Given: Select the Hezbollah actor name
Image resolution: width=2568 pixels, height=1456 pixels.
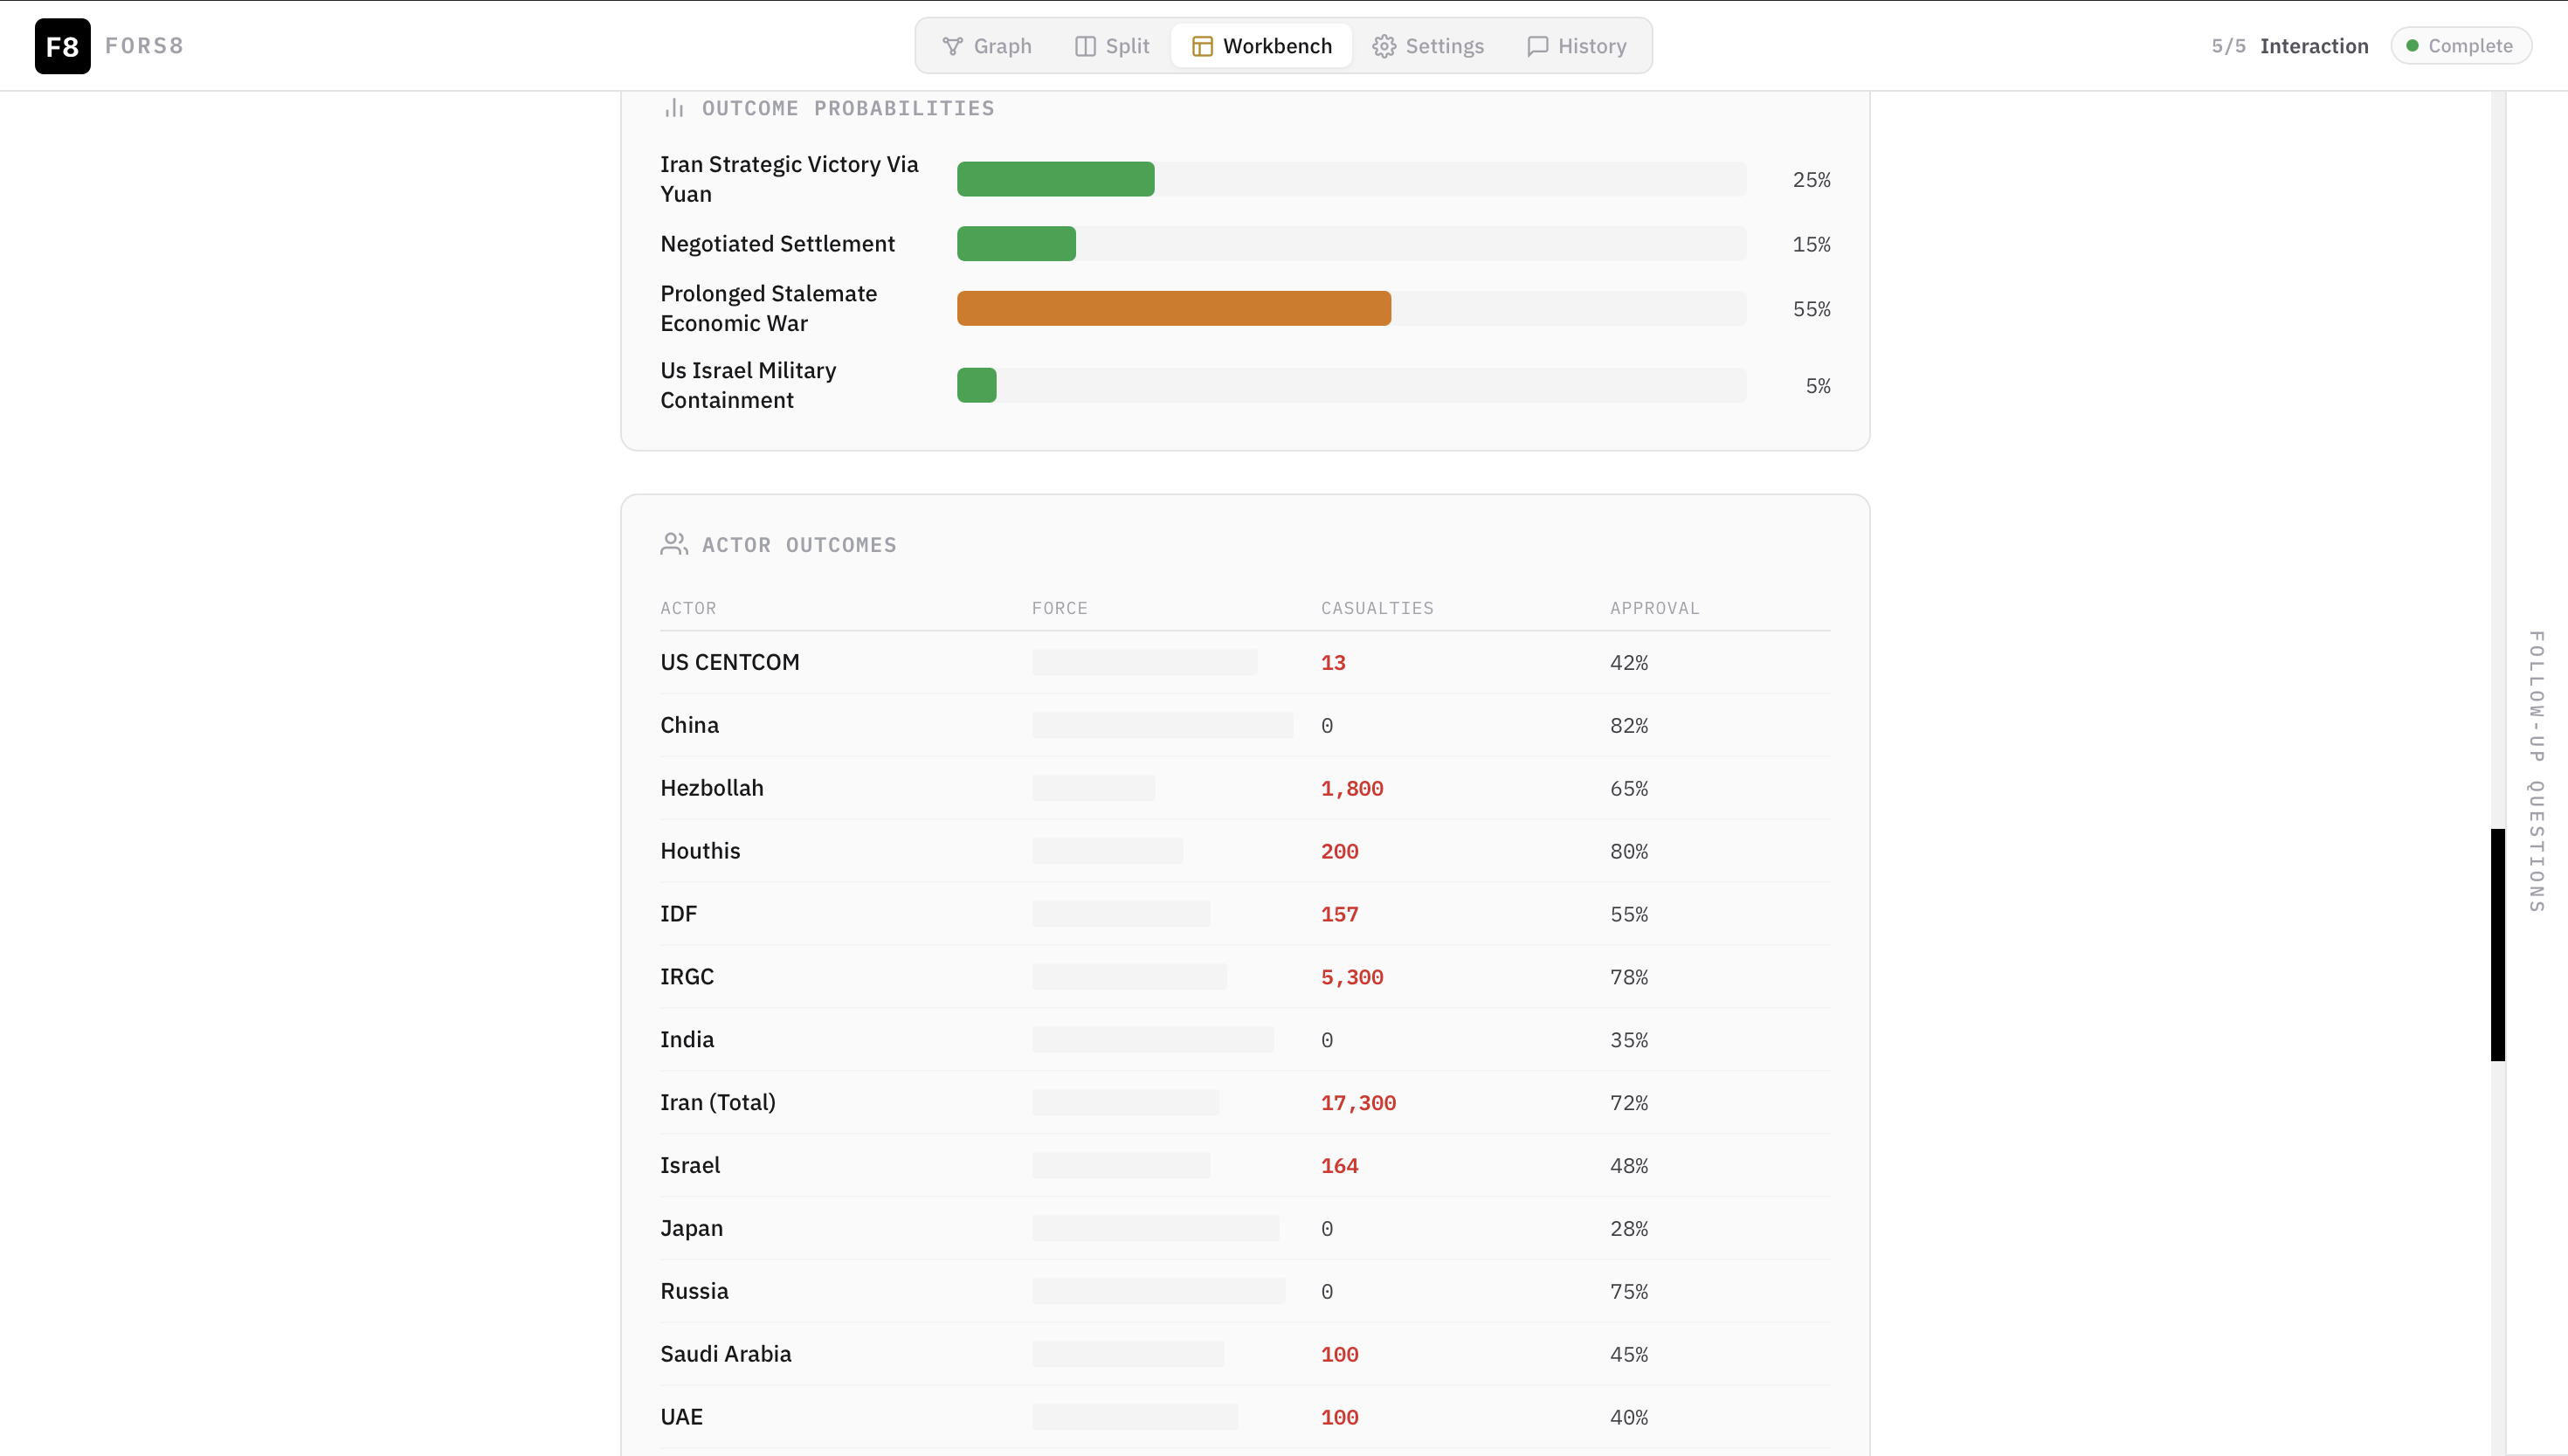Looking at the screenshot, I should click(712, 788).
